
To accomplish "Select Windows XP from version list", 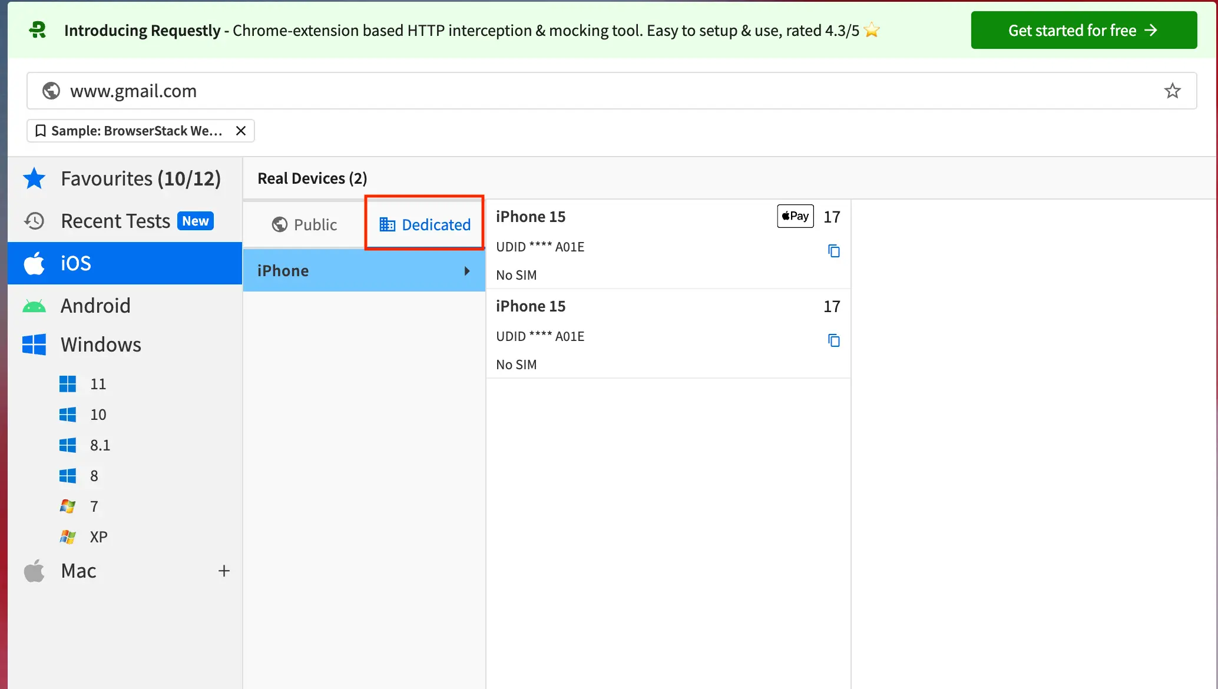I will pyautogui.click(x=98, y=536).
